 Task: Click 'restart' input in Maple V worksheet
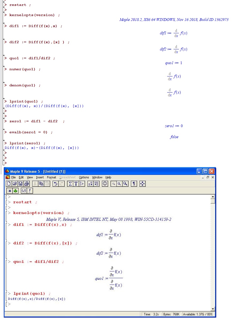pyautogui.click(x=22, y=202)
